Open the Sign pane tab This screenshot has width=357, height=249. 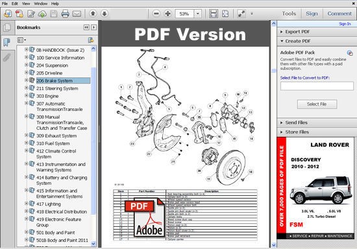[312, 14]
